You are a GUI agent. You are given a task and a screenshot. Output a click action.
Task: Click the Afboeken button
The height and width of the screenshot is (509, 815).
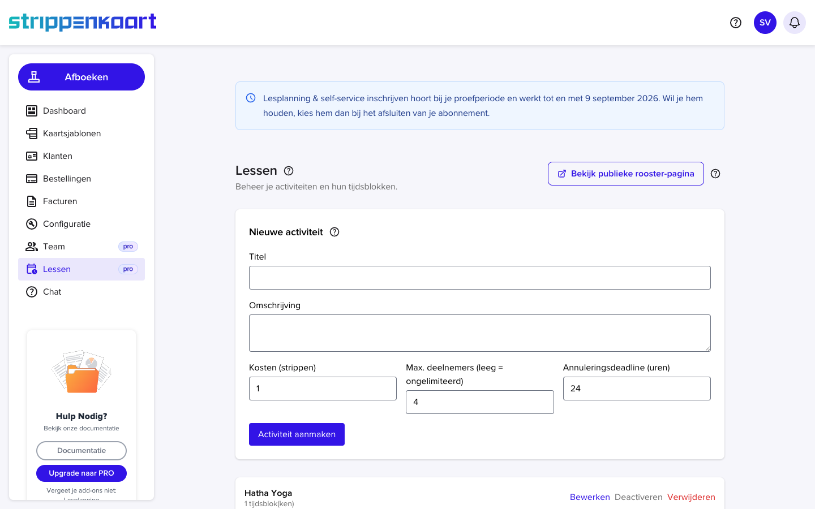81,77
